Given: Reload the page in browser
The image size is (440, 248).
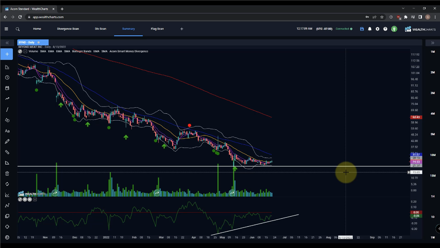Looking at the screenshot, I should 20,17.
